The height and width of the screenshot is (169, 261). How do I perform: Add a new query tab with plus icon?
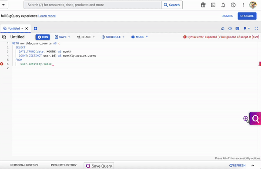coord(36,28)
